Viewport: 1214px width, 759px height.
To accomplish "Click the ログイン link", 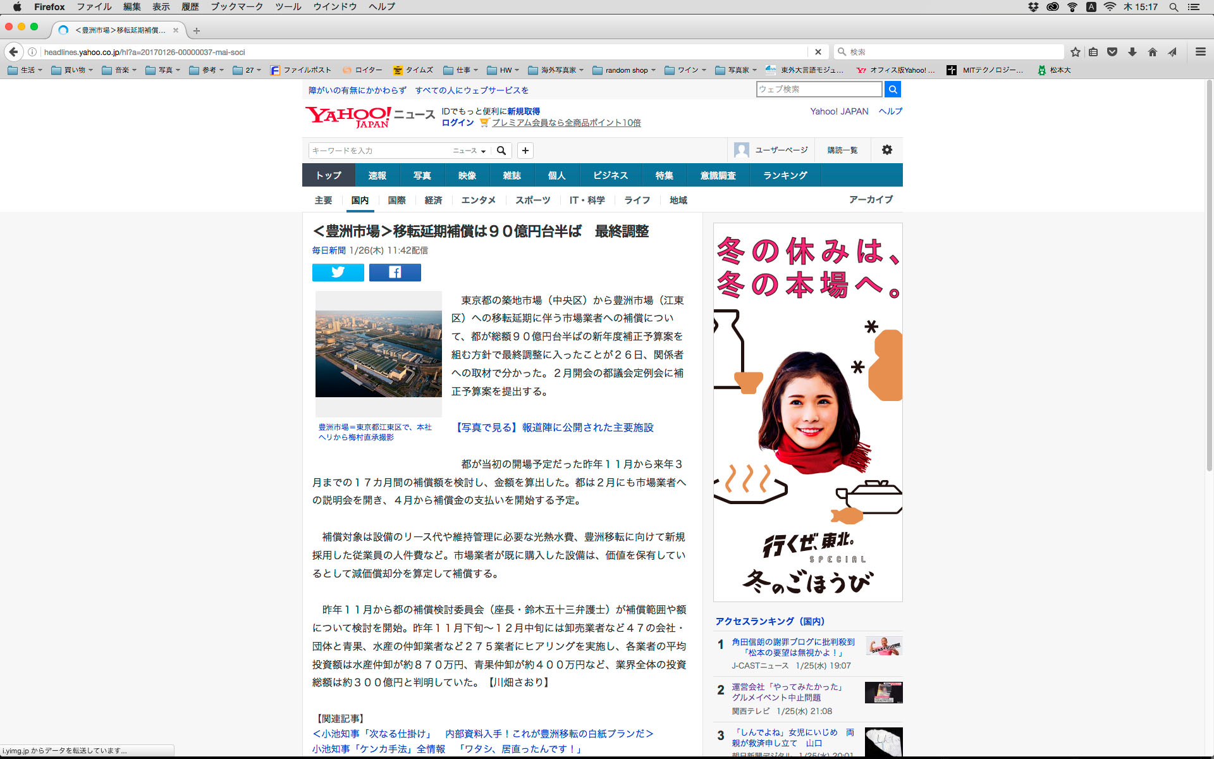I will pyautogui.click(x=457, y=123).
